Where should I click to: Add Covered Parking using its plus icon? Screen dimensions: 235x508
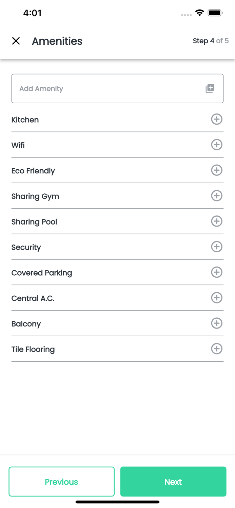pos(217,272)
